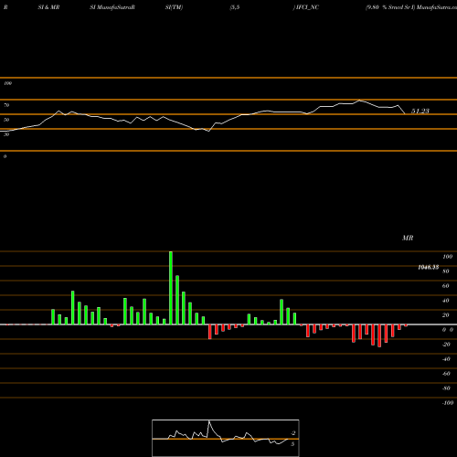Click the 20 label on the MR axis
Screen dimensions: 457x457
446,315
